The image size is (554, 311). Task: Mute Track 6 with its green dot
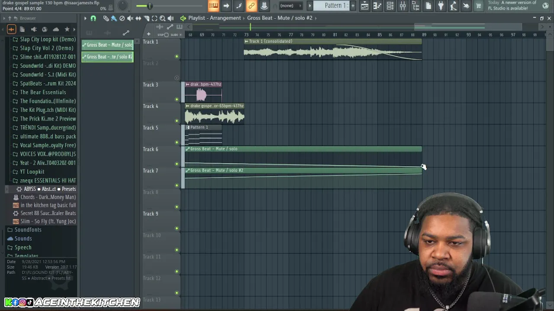(x=177, y=164)
